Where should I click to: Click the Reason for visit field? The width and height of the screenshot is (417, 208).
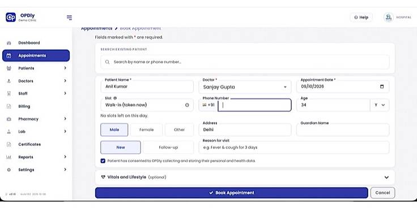294,148
